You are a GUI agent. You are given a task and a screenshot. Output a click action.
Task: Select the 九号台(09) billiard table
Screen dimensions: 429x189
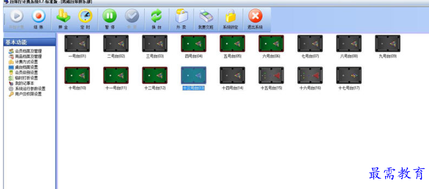click(388, 44)
